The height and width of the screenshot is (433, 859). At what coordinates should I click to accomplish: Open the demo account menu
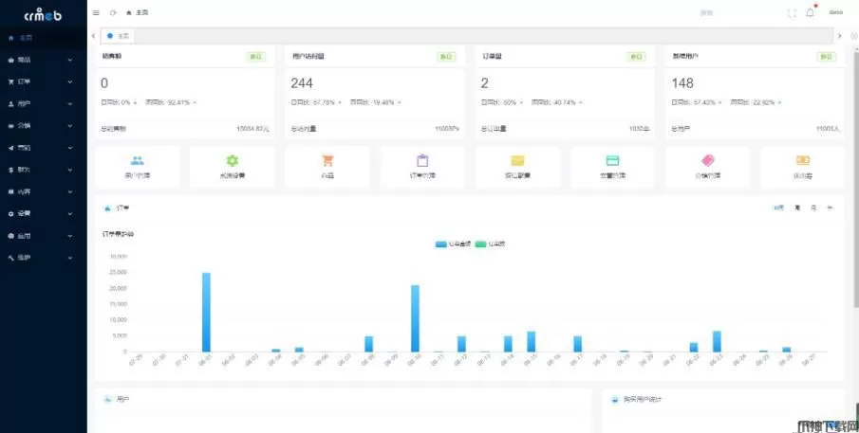[x=836, y=12]
